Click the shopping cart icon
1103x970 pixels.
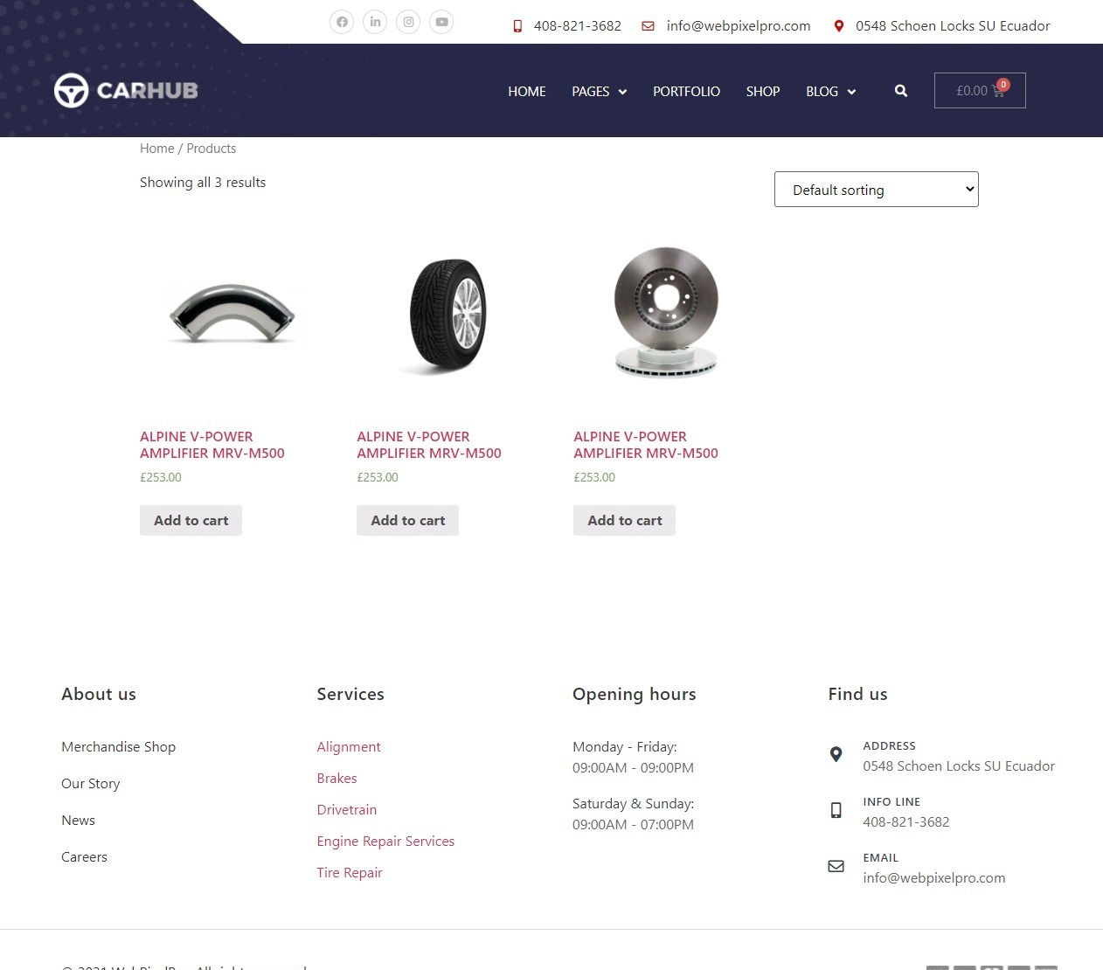998,91
